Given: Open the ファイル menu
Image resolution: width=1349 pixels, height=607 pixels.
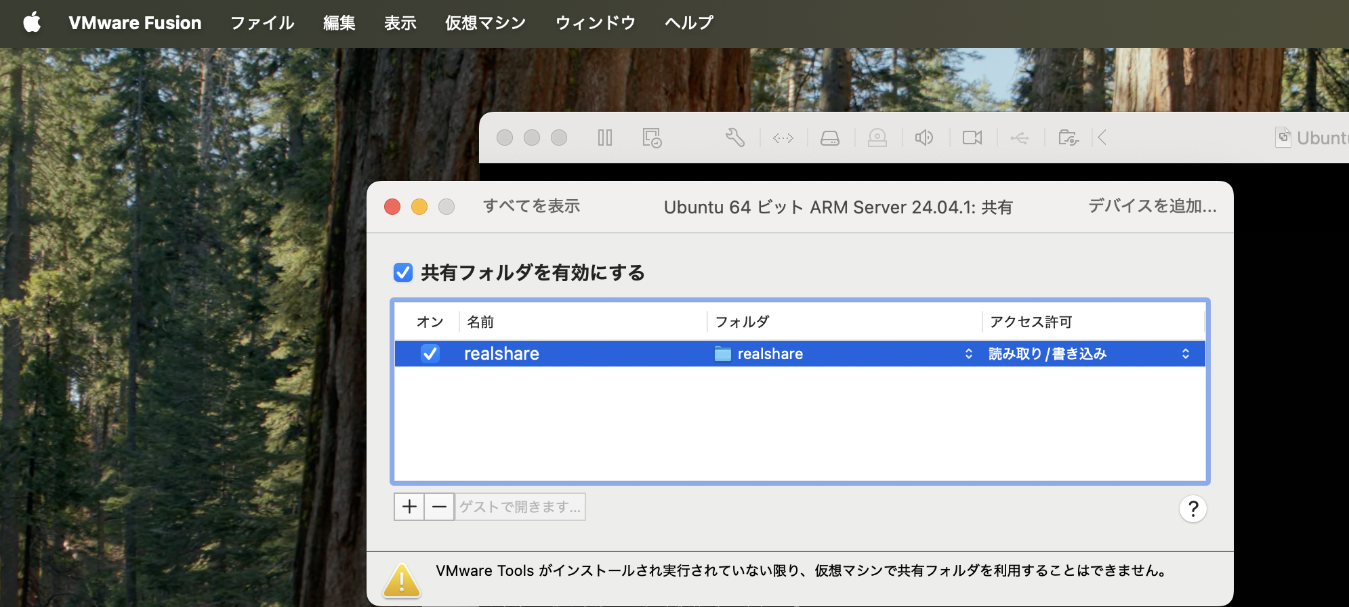Looking at the screenshot, I should (x=262, y=23).
